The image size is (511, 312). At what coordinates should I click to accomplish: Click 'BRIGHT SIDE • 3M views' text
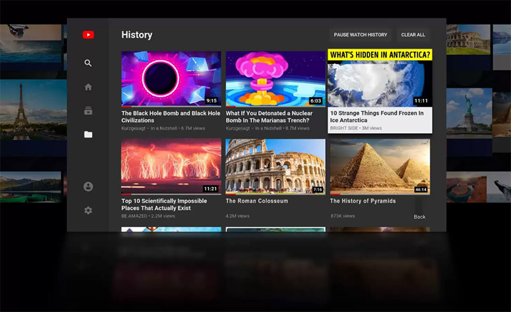point(356,129)
